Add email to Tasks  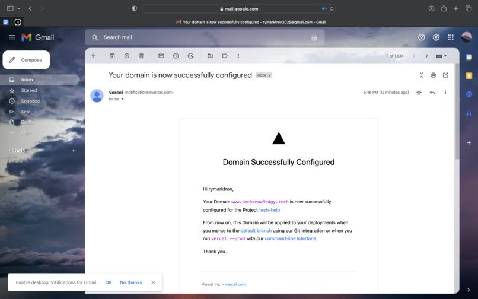pos(190,56)
